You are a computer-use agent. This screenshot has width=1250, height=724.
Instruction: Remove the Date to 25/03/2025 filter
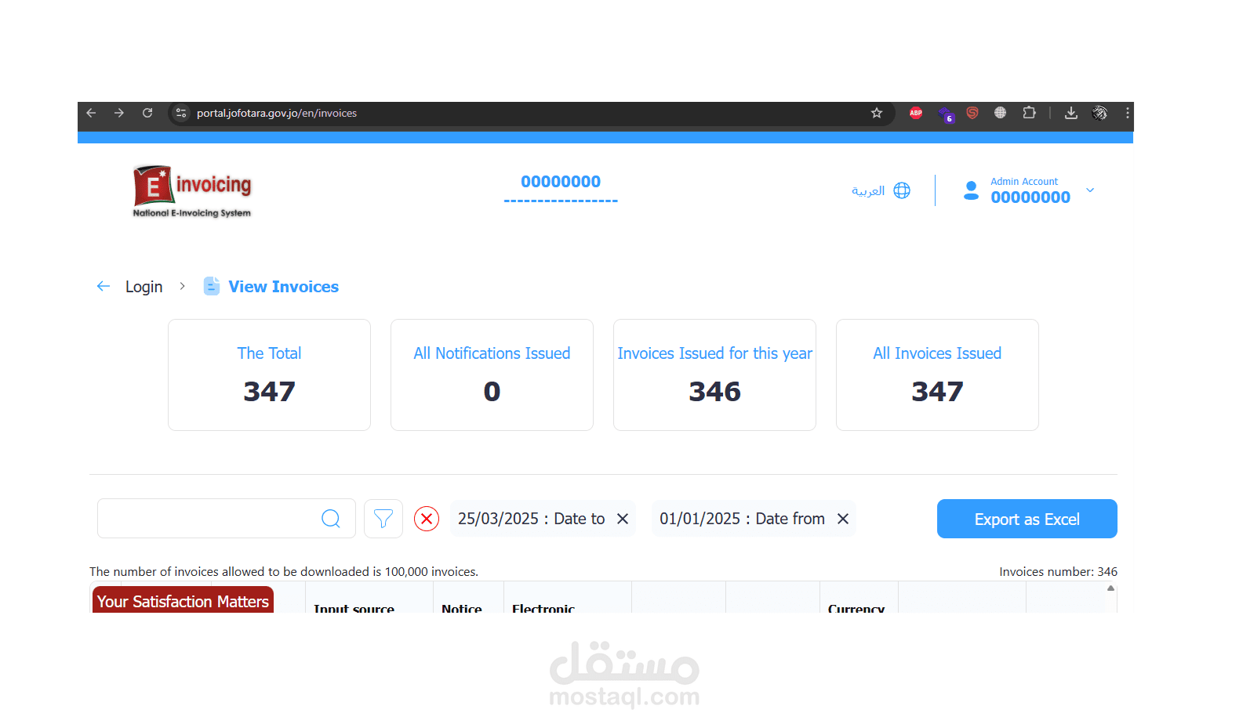(x=623, y=519)
